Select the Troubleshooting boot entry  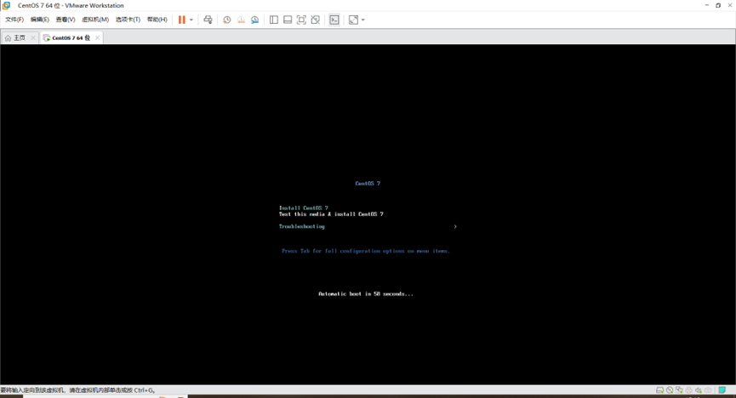[x=302, y=226]
